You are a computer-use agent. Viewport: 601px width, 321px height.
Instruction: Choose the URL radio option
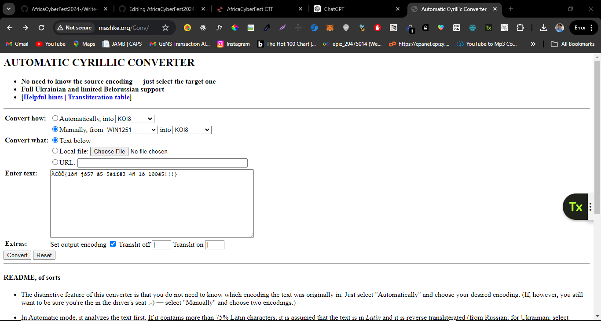click(55, 162)
